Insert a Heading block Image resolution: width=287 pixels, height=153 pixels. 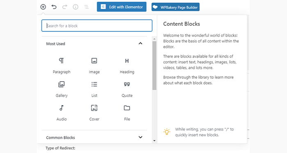pyautogui.click(x=127, y=66)
